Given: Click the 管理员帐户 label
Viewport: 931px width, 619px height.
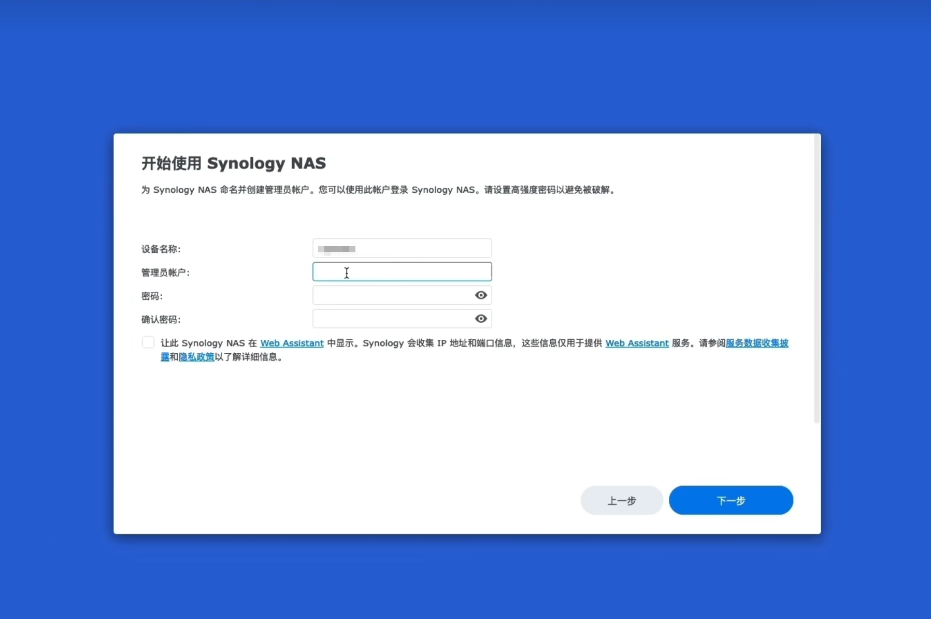Looking at the screenshot, I should (166, 272).
